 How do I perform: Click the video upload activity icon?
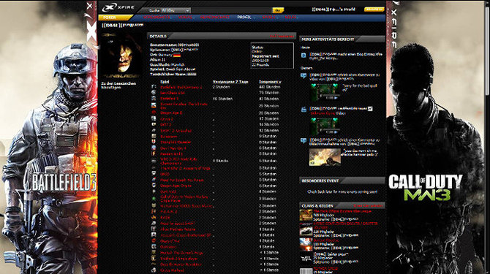304,109
